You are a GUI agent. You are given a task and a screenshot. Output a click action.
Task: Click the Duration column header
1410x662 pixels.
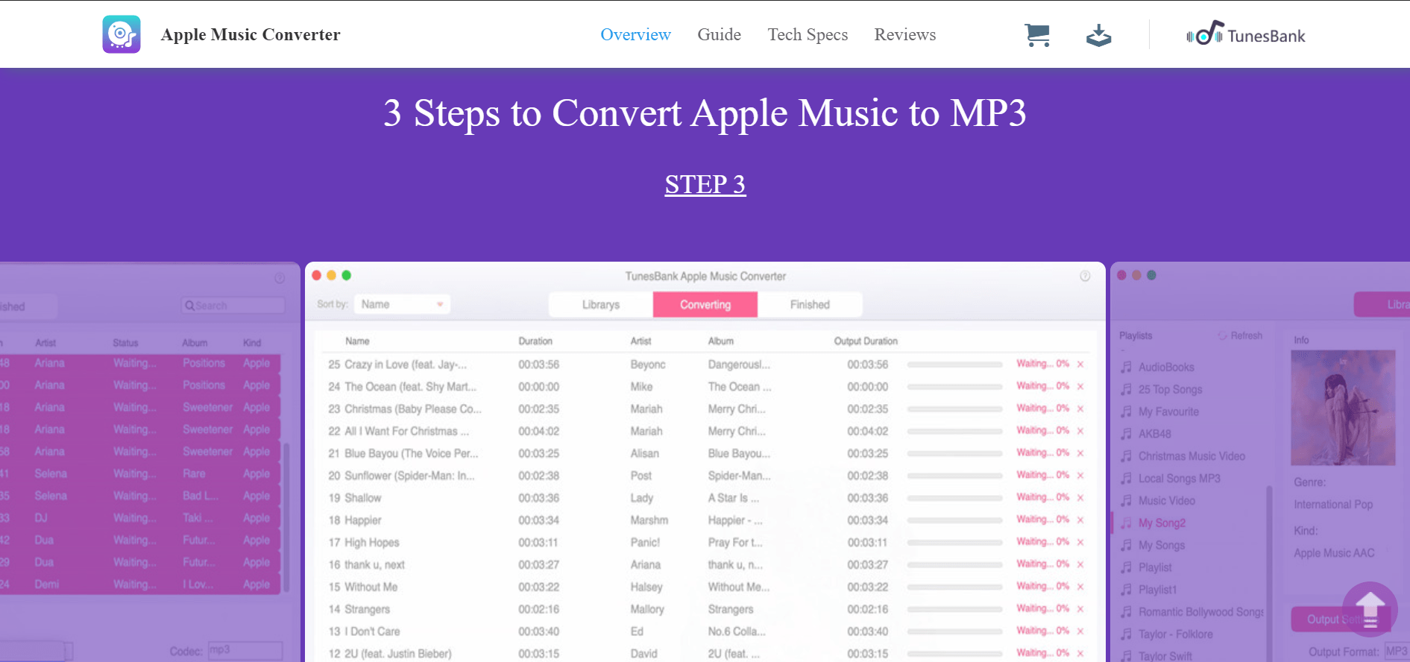click(x=535, y=341)
